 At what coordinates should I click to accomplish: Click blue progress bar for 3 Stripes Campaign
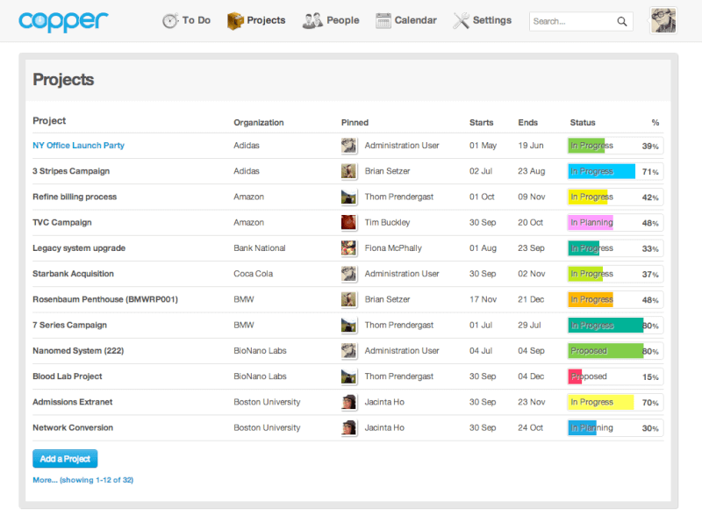tap(602, 171)
